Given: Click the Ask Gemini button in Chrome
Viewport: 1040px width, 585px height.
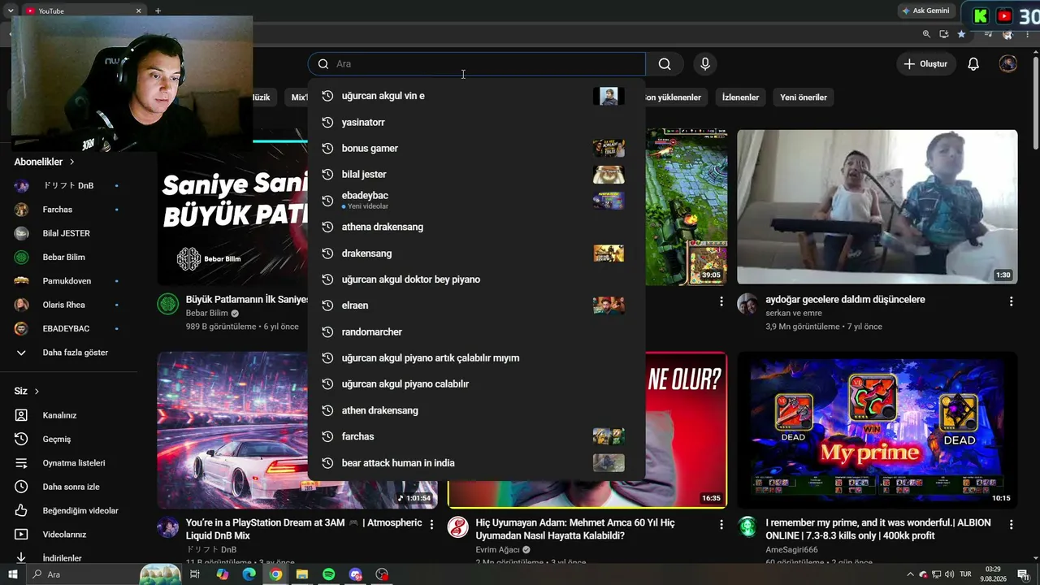Looking at the screenshot, I should coord(925,11).
